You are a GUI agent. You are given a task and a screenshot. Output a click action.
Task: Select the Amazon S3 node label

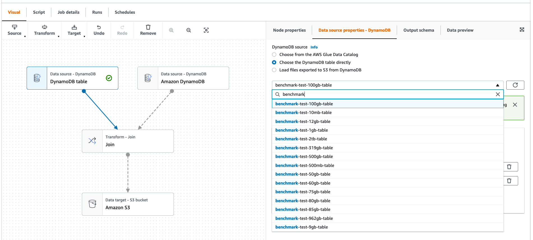tap(118, 208)
